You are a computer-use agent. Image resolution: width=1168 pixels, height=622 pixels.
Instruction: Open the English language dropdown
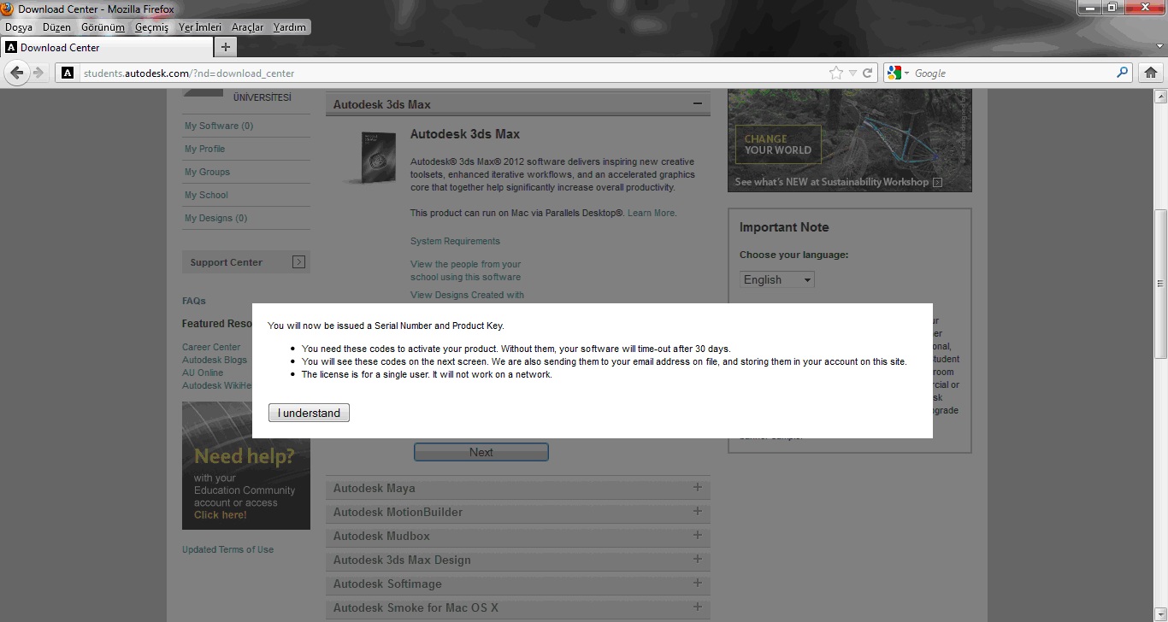[x=777, y=279]
